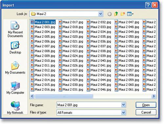The width and height of the screenshot is (164, 124).
Task: Select file Maui 2 003.jpg
Action: point(43,27)
